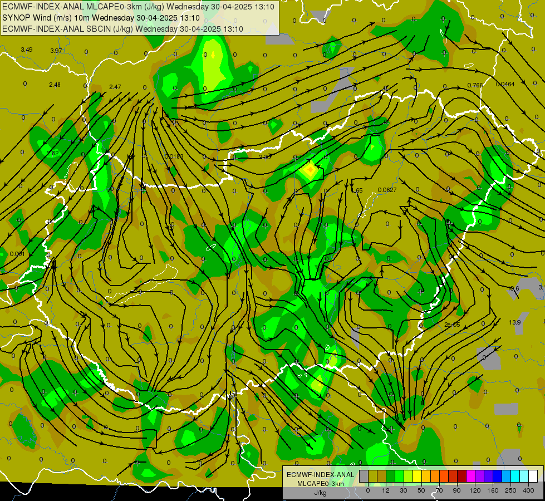
Task: Click the legend tick label 120
Action: point(474,490)
